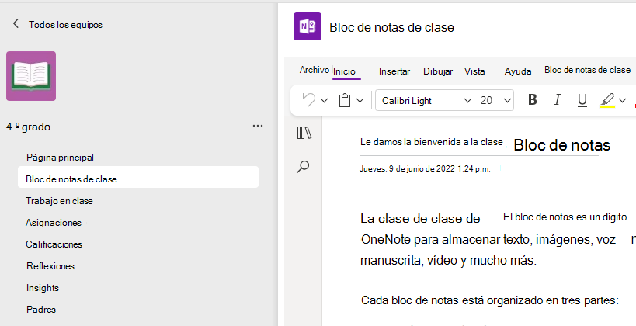This screenshot has width=636, height=326.
Task: Open the Bloc de notas de clase ribbon tab
Action: (x=587, y=70)
